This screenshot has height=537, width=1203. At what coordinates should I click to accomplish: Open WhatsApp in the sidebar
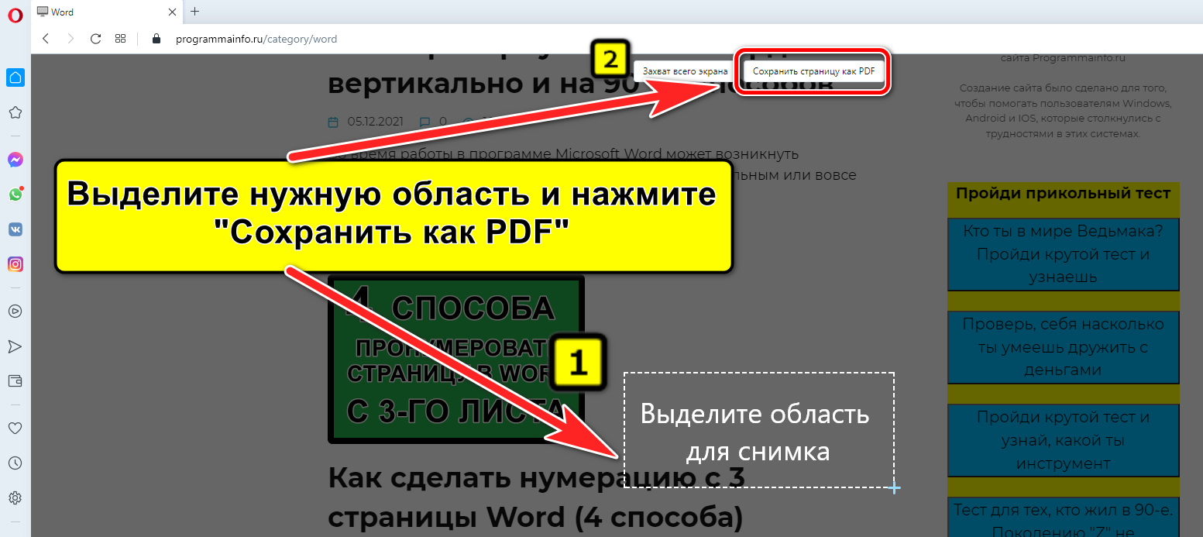(15, 194)
